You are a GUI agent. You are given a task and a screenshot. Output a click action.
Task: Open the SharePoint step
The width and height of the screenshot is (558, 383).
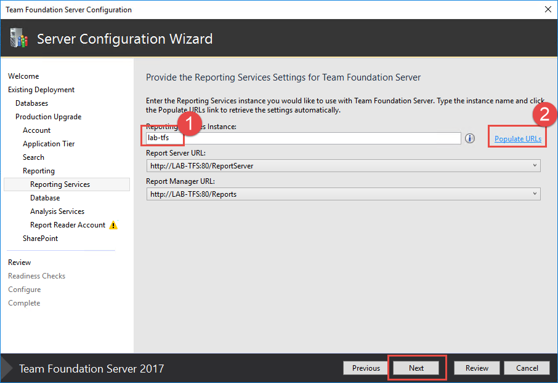41,239
